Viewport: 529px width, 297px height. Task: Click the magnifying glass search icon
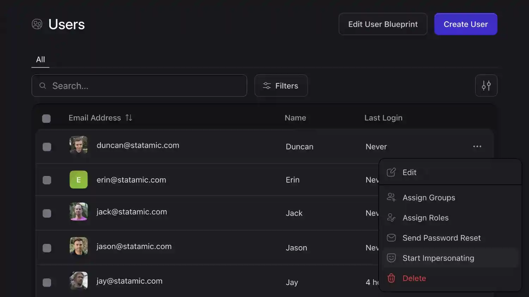coord(42,86)
